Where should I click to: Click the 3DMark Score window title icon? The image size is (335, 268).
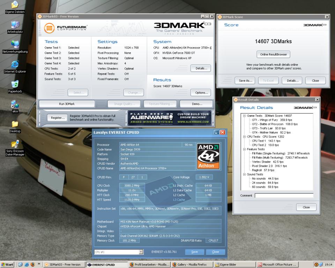[x=220, y=17]
